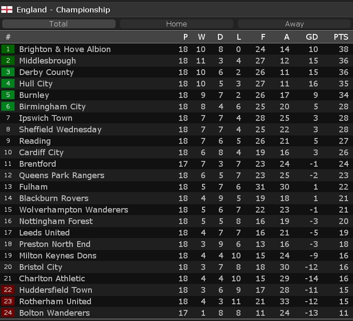This screenshot has width=353, height=321.
Task: Click on Bolton Wanderers team name
Action: pyautogui.click(x=54, y=313)
